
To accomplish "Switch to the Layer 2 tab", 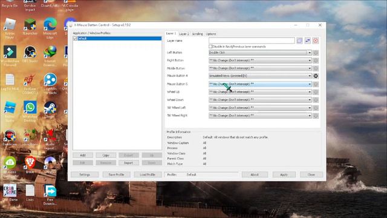I will click(x=184, y=34).
